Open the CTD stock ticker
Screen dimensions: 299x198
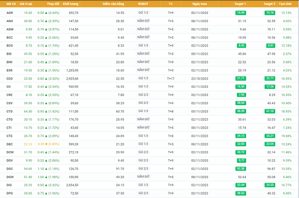10,112
